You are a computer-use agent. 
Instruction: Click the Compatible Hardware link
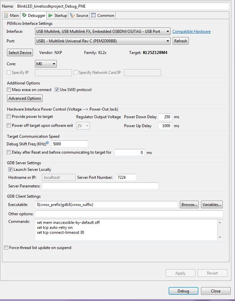point(191,31)
